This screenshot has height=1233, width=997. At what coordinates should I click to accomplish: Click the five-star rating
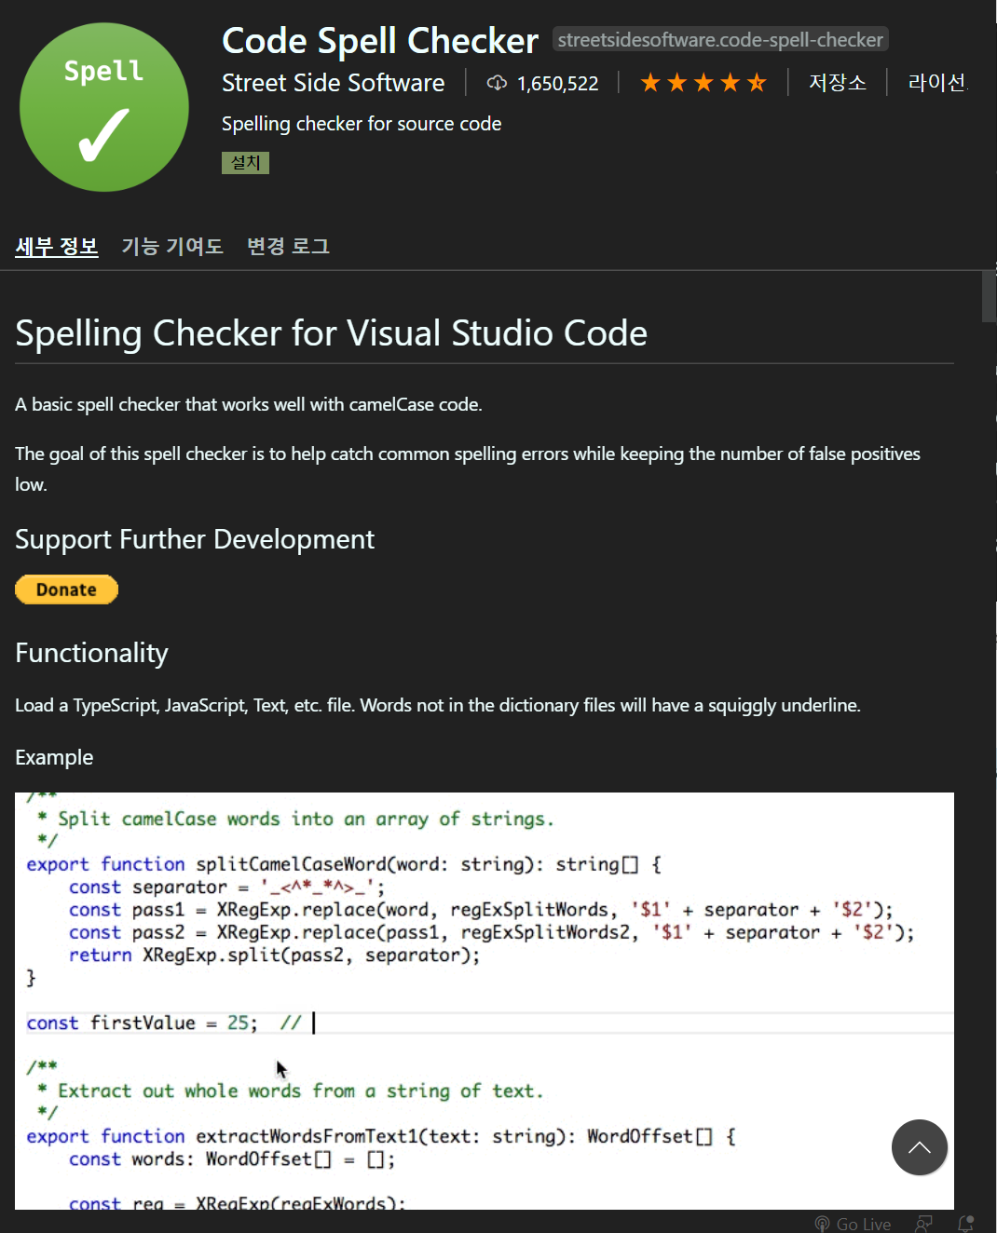[x=703, y=83]
